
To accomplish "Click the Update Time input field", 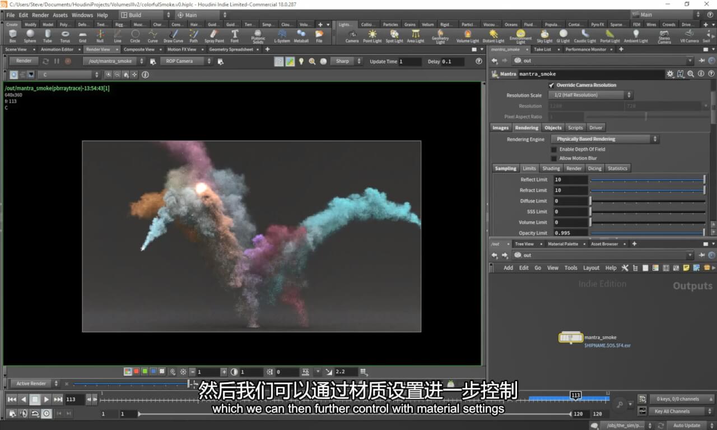I will [410, 62].
